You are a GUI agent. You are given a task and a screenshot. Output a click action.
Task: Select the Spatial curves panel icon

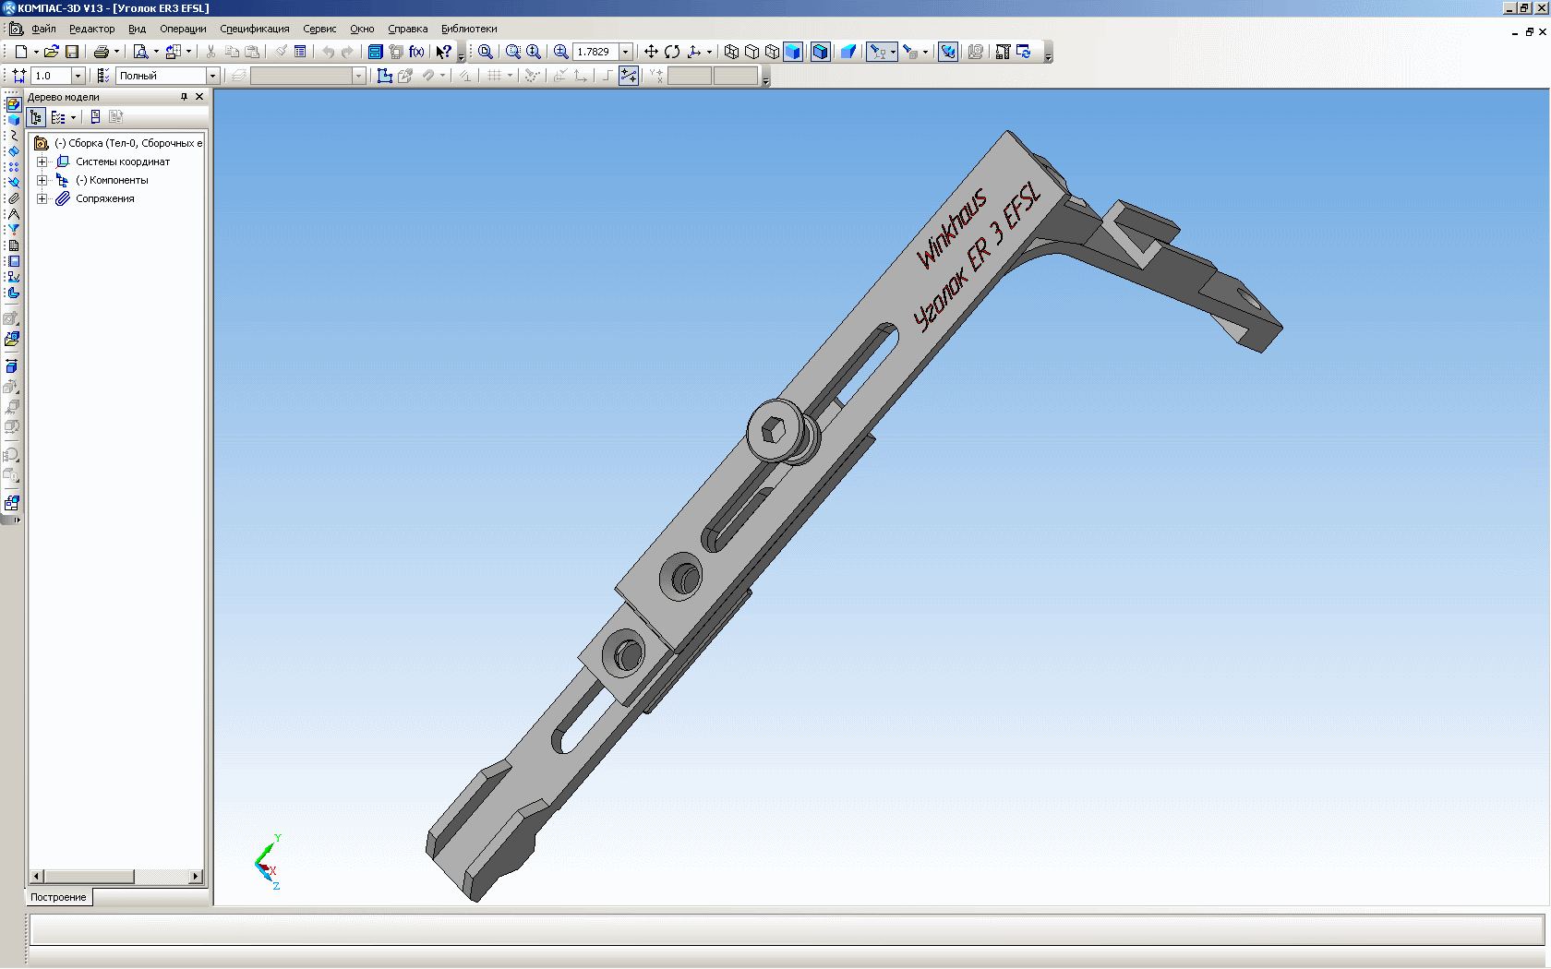coord(13,136)
